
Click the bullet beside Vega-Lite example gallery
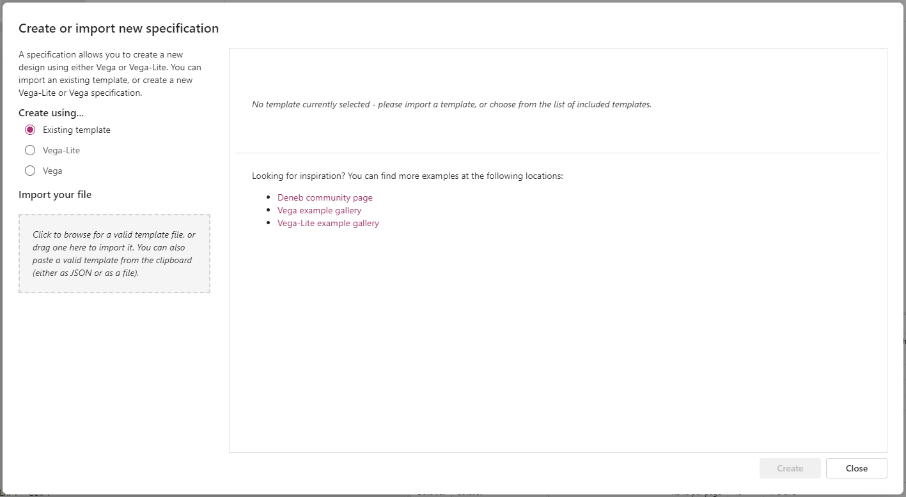pyautogui.click(x=269, y=223)
